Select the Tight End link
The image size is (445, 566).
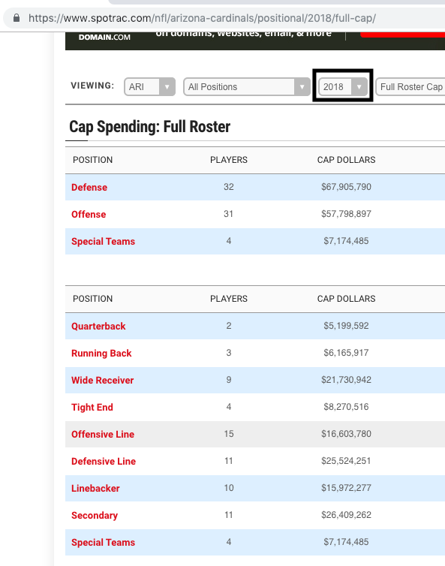pos(92,408)
